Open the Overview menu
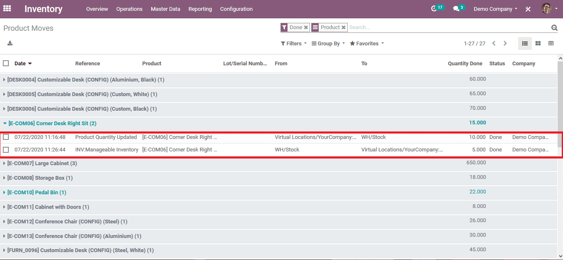563x260 pixels. click(x=97, y=9)
